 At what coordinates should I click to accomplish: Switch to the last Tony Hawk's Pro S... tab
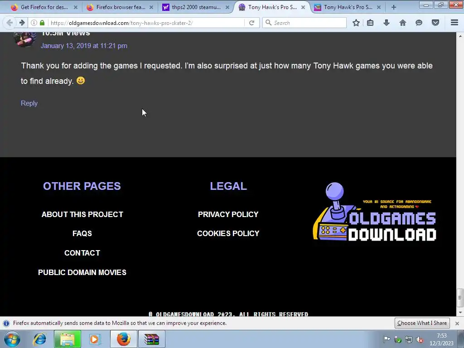click(348, 7)
